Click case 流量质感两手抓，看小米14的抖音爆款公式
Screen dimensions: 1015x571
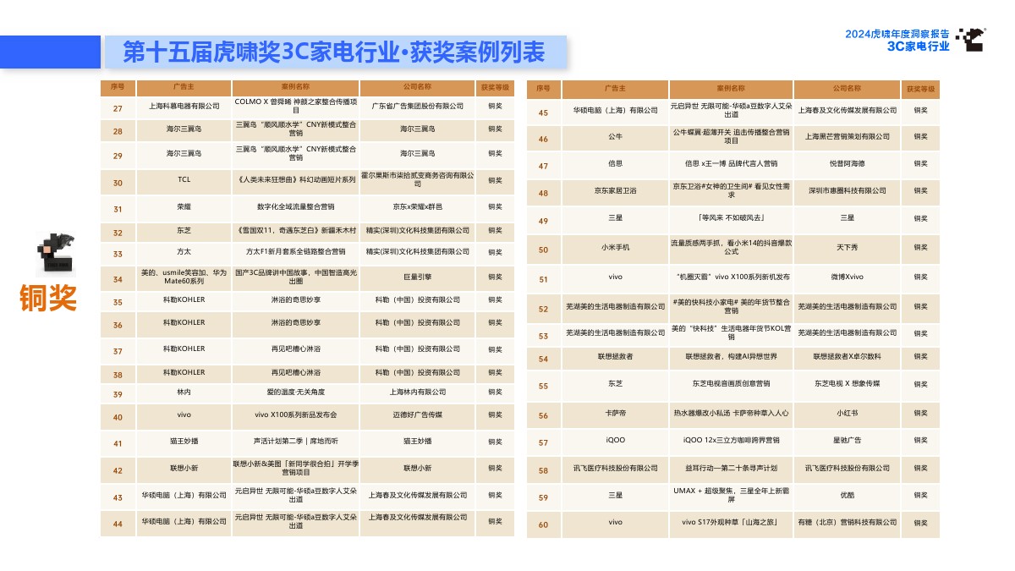click(x=730, y=247)
